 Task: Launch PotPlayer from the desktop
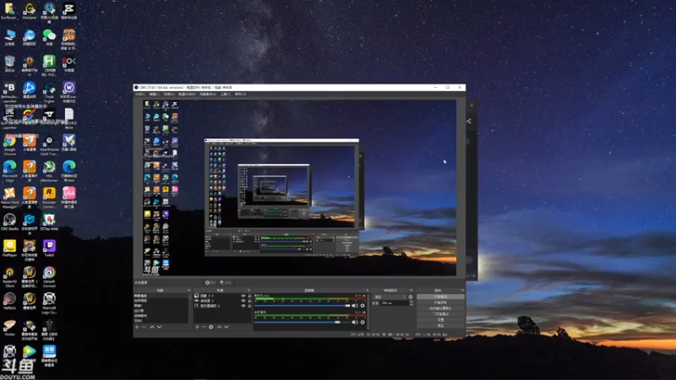(9, 248)
